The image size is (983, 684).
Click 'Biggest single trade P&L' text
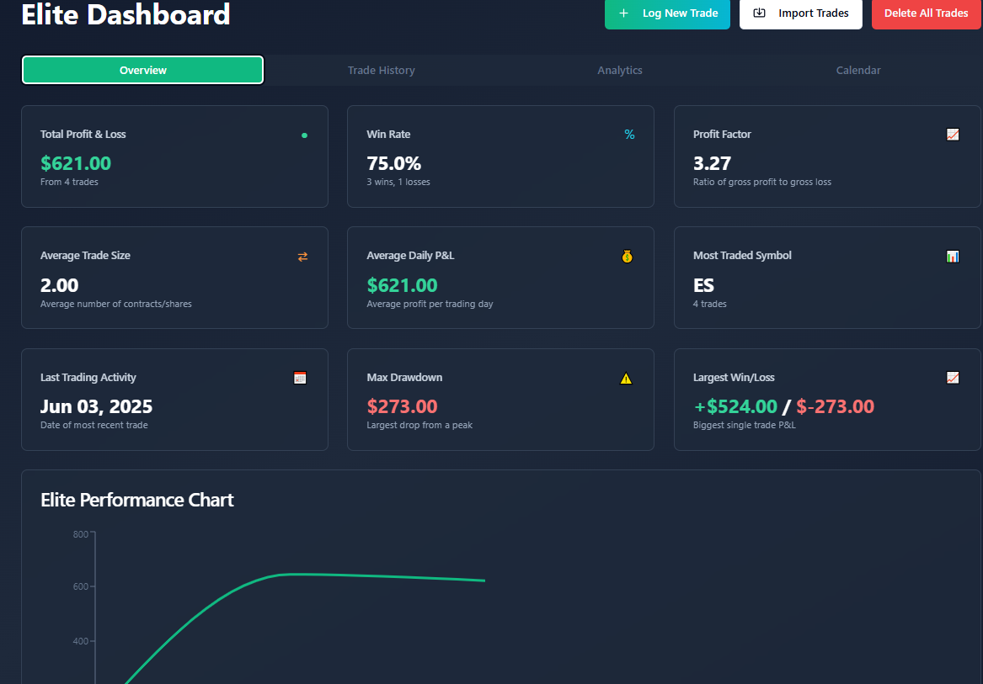point(744,426)
